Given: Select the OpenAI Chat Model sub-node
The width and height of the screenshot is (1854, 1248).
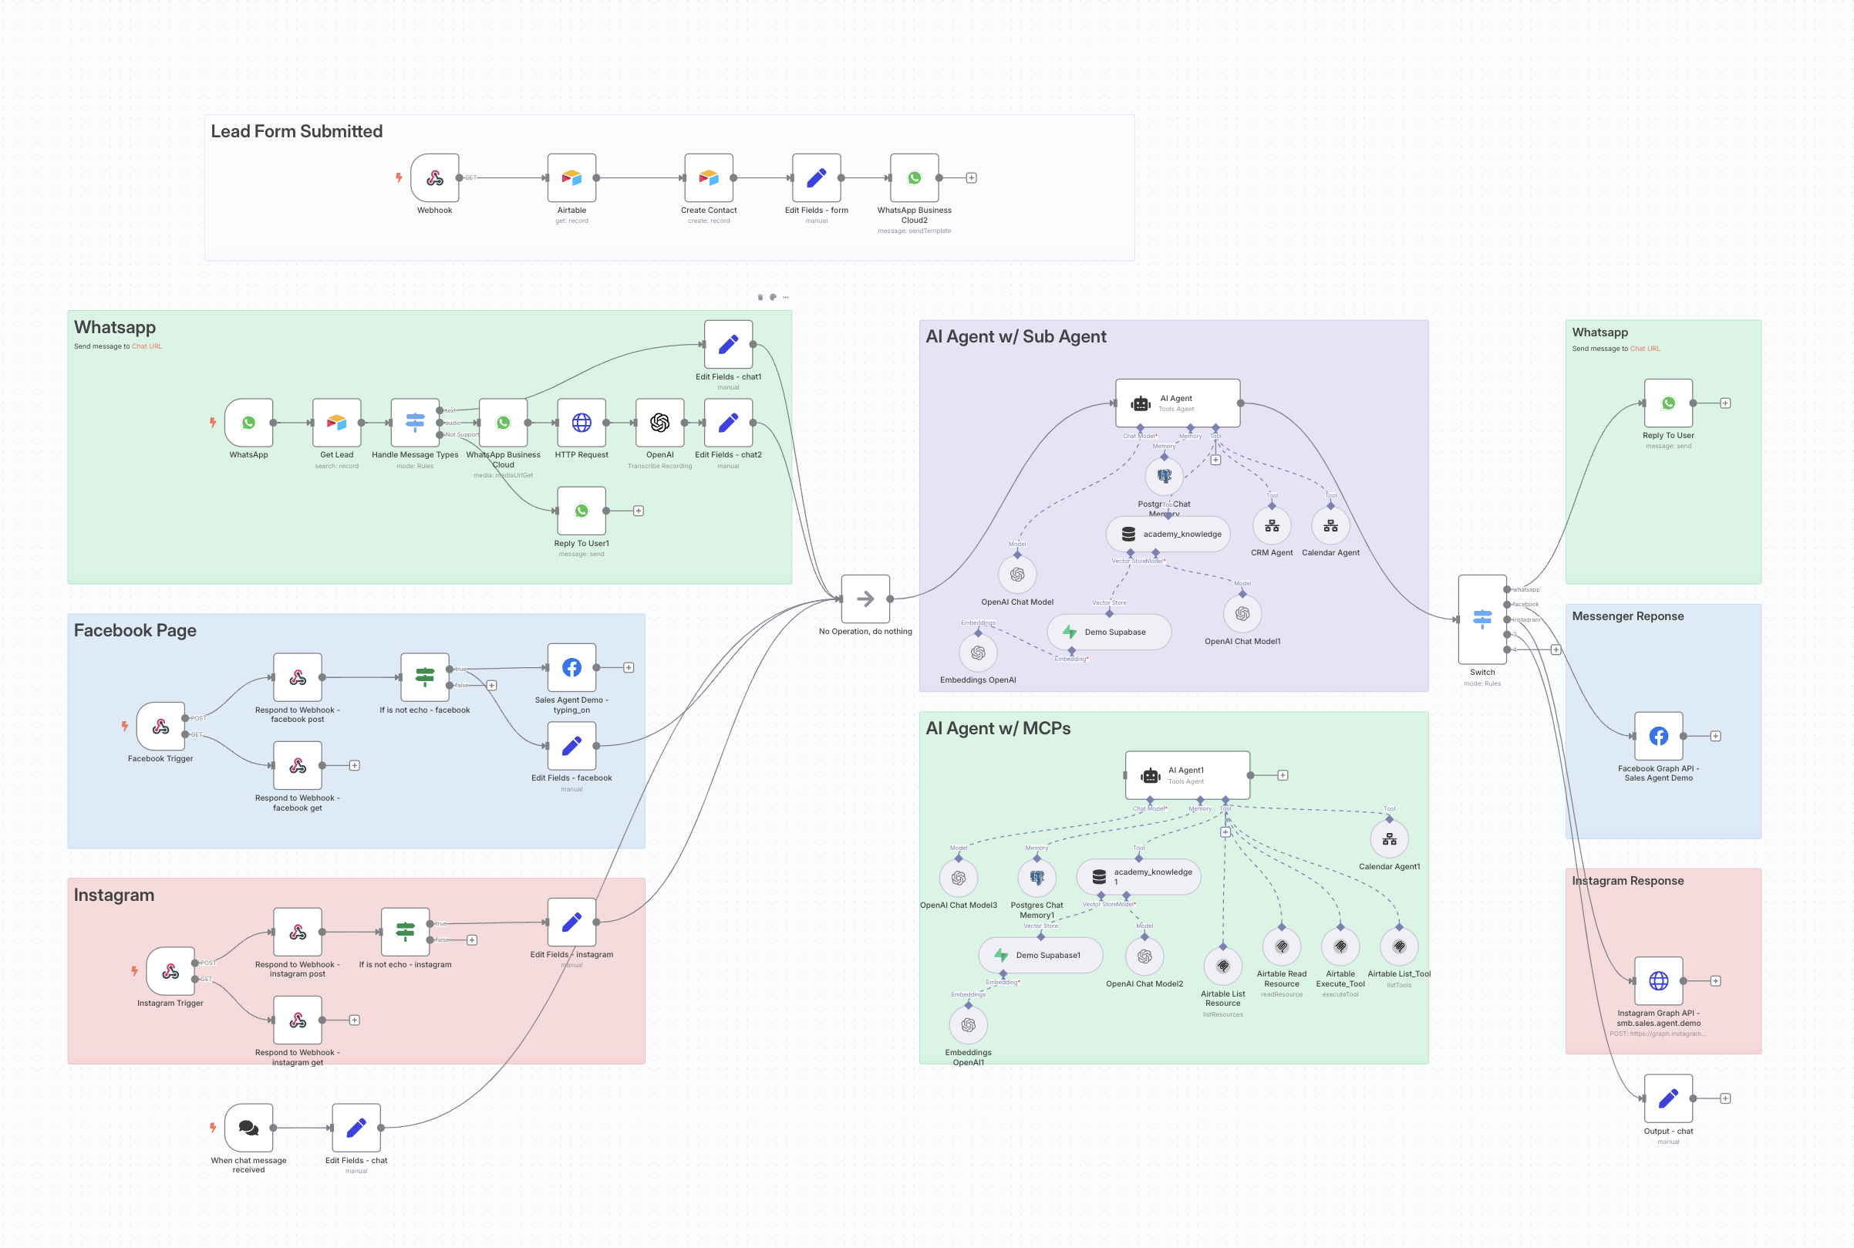Looking at the screenshot, I should coord(1017,575).
